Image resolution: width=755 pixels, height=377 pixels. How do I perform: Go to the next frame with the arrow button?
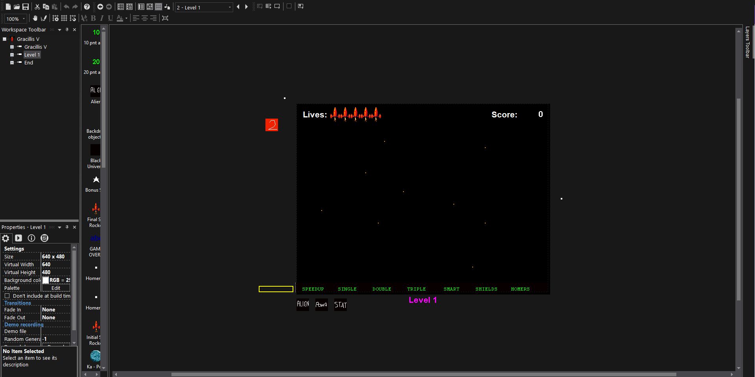click(247, 7)
